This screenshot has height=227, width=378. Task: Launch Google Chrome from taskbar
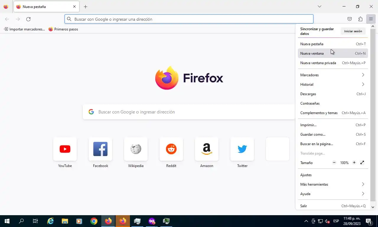(x=94, y=221)
